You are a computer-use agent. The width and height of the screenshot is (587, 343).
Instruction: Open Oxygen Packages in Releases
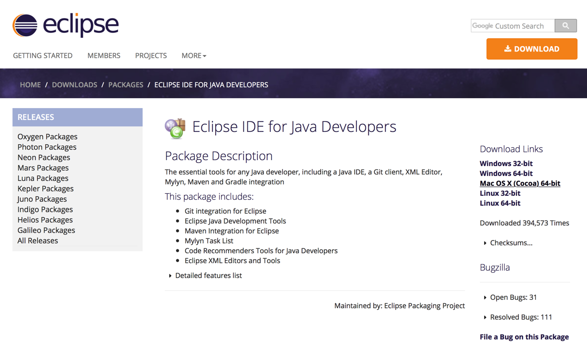47,137
